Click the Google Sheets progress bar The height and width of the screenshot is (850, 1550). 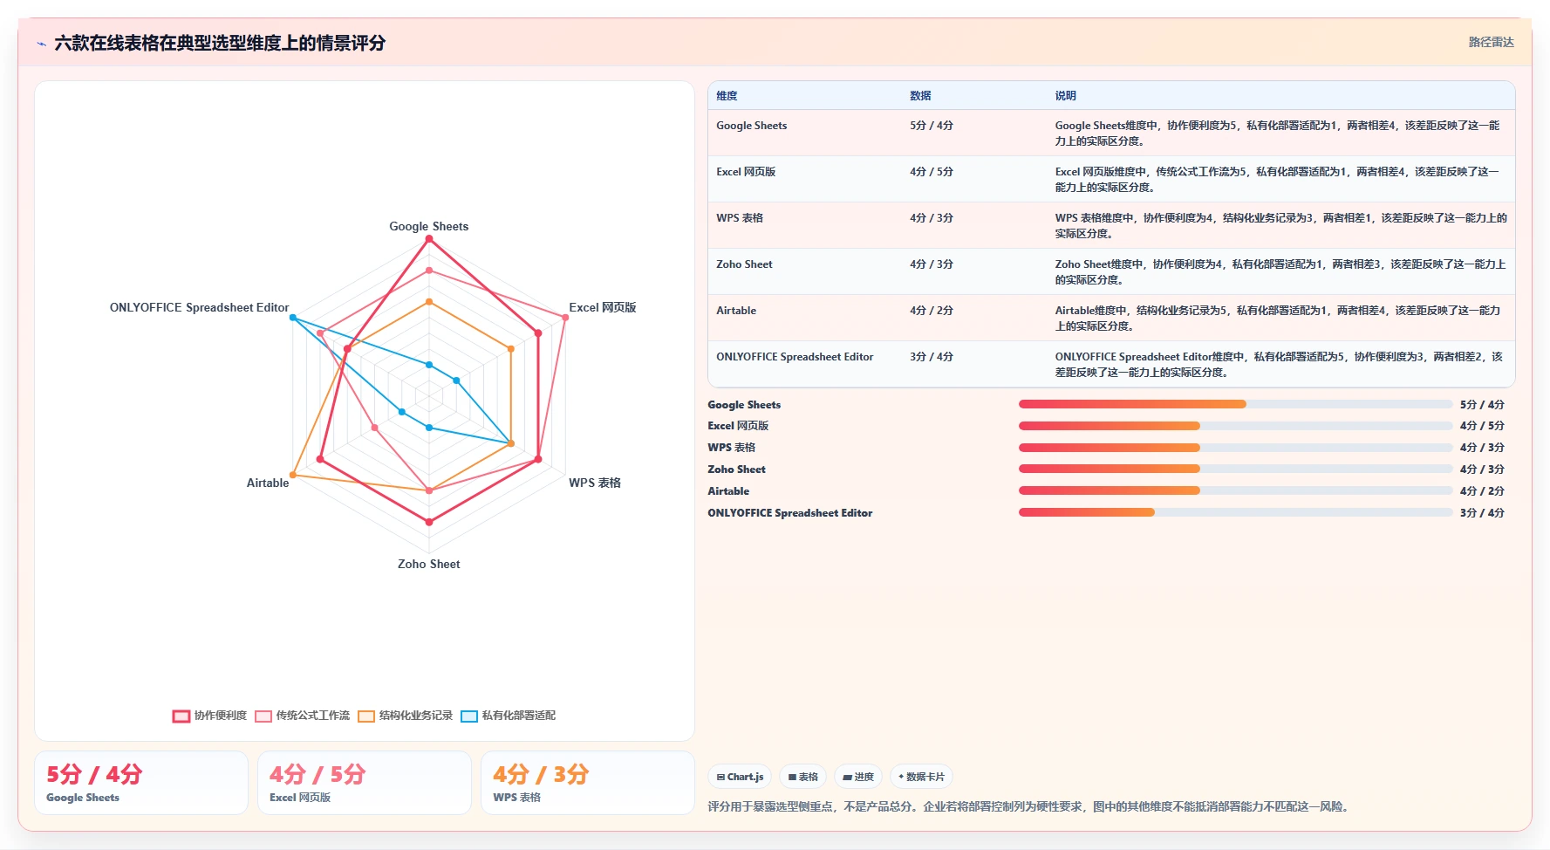(1235, 404)
